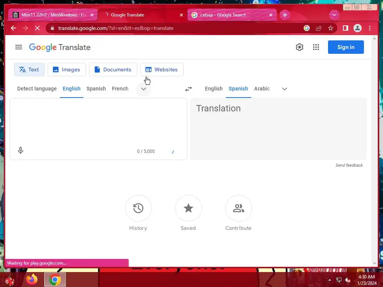
Task: Go forward in browser history
Action: point(25,28)
